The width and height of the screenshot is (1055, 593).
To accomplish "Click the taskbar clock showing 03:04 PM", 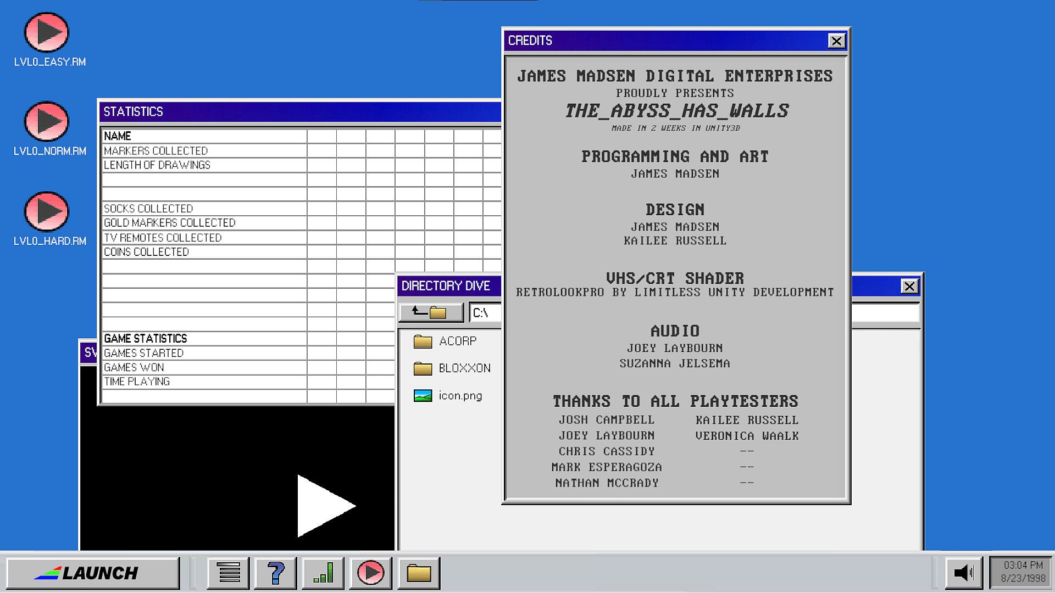I will click(x=1022, y=572).
